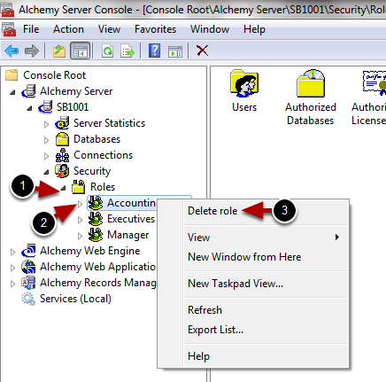Select the Executives tree label
The width and height of the screenshot is (386, 382).
131,219
